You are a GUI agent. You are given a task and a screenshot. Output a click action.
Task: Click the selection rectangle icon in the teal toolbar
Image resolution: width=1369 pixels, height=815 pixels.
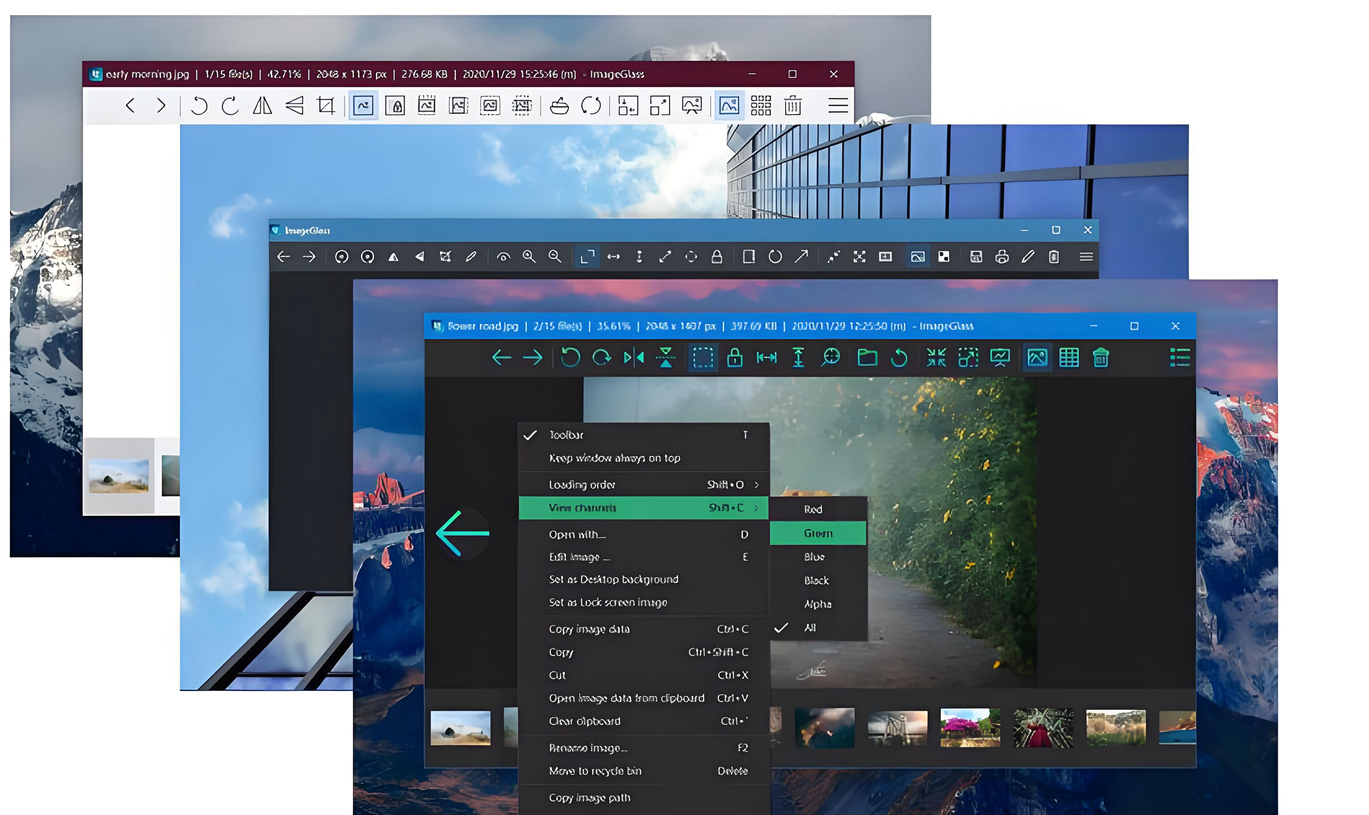702,358
